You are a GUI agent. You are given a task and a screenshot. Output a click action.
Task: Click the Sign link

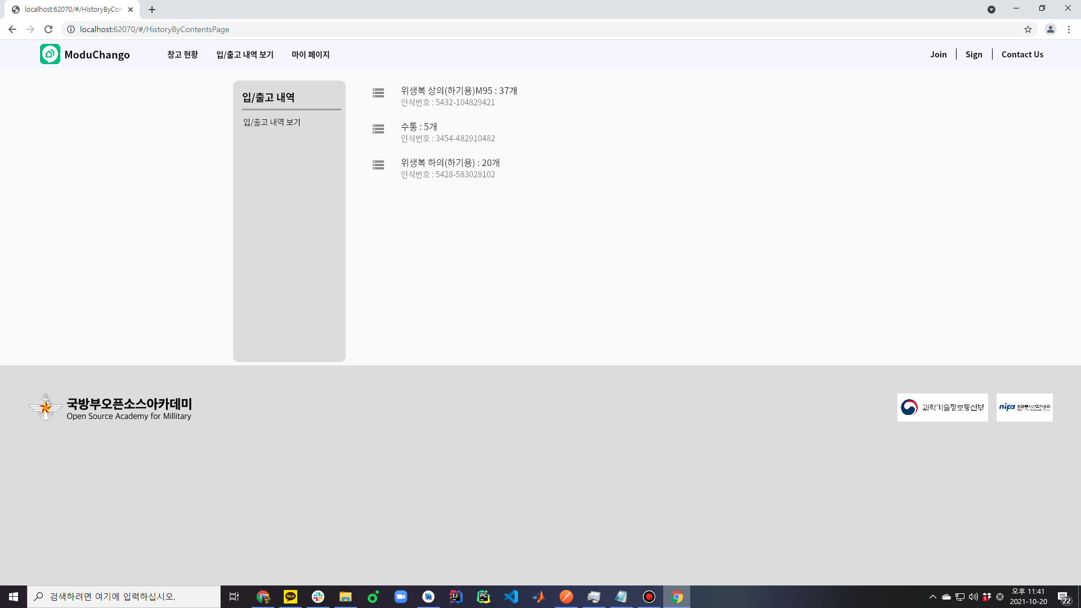coord(973,55)
